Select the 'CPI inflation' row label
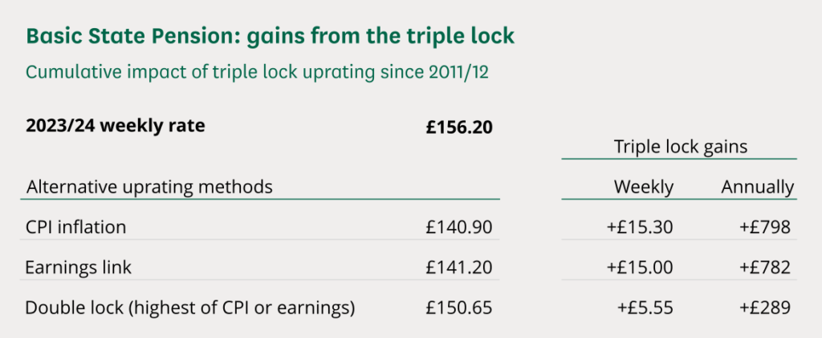The image size is (822, 338). [75, 227]
